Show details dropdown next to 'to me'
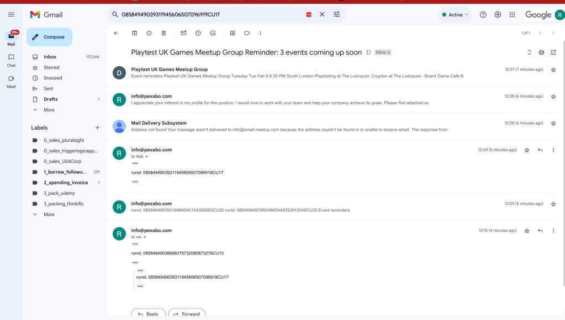The width and height of the screenshot is (565, 320). tap(145, 237)
